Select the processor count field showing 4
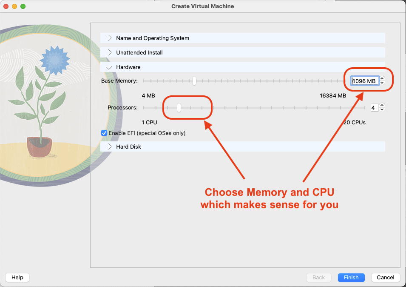Image resolution: width=406 pixels, height=287 pixels. (x=375, y=107)
